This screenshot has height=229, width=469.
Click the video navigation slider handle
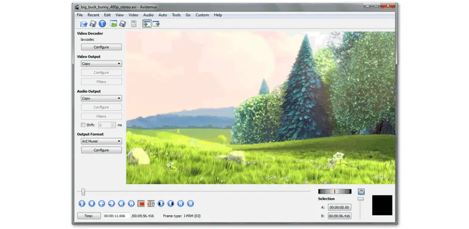(83, 192)
